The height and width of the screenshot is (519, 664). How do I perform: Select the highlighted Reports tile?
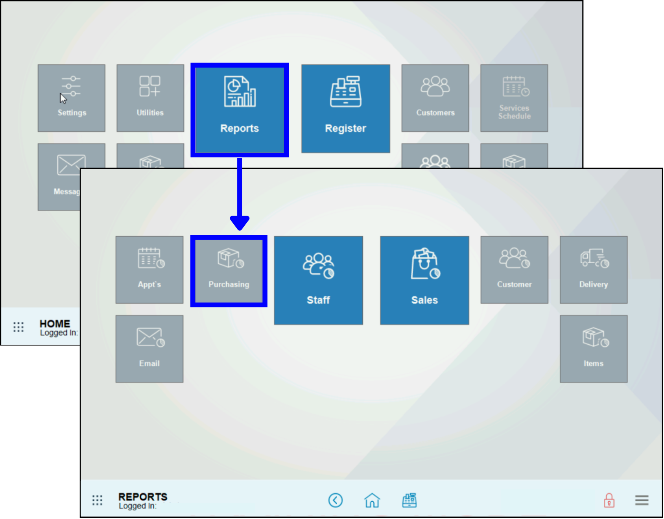[x=240, y=109]
